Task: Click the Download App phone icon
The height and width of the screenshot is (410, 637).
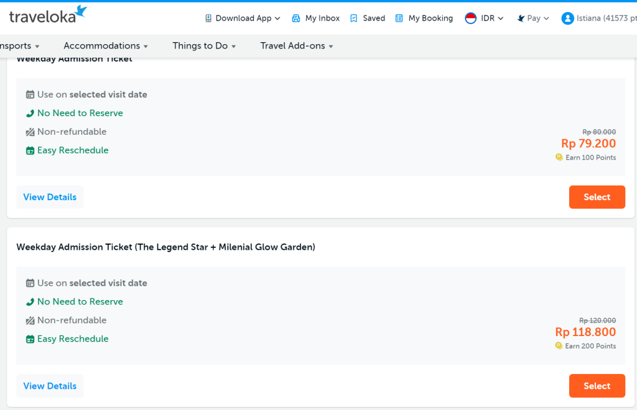Action: pos(208,19)
